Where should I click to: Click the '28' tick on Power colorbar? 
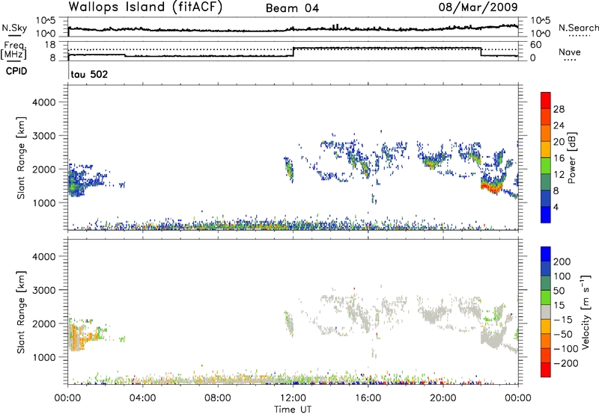click(x=559, y=109)
